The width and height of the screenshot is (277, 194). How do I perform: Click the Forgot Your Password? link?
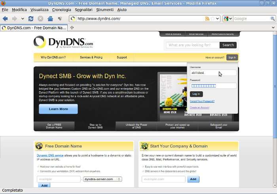[202, 101]
